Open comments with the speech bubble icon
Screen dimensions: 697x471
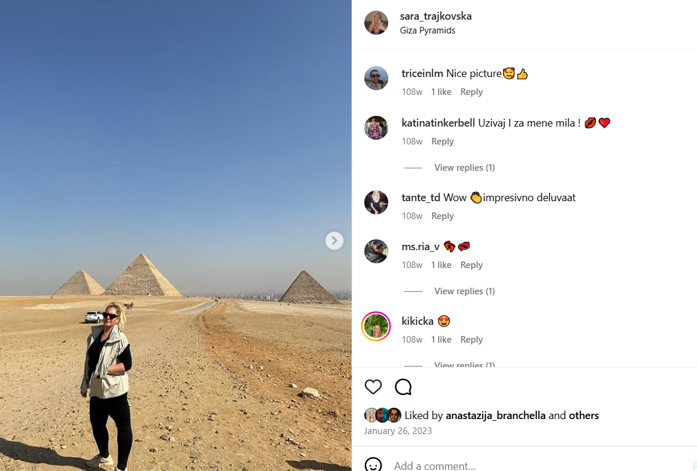tap(403, 387)
